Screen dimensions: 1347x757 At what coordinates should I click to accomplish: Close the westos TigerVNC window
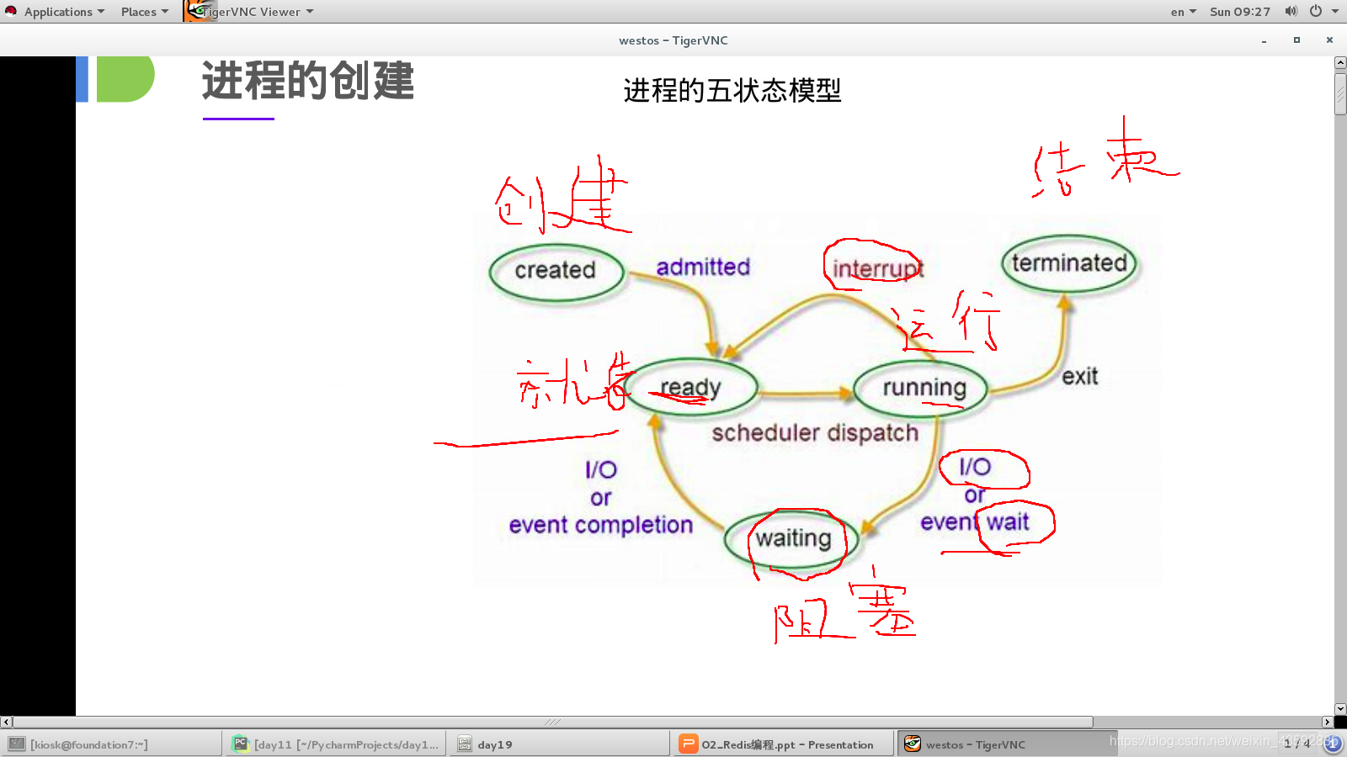pyautogui.click(x=1329, y=40)
